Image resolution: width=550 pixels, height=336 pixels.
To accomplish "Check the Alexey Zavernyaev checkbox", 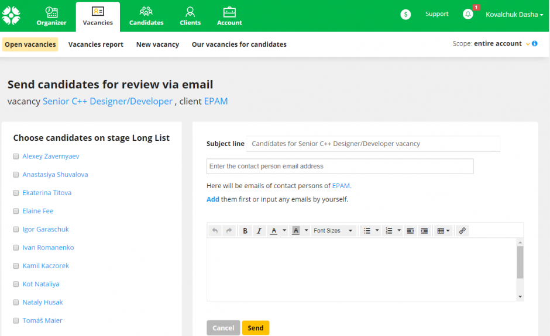I will click(16, 157).
